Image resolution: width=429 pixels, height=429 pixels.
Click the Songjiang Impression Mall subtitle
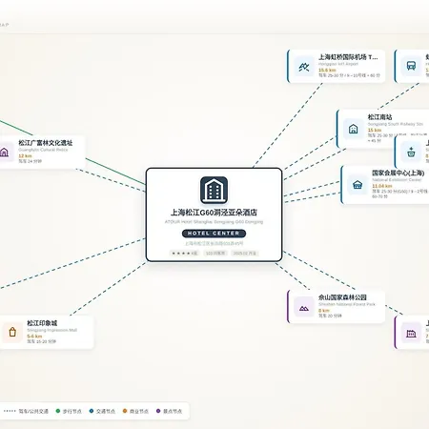pyautogui.click(x=52, y=330)
